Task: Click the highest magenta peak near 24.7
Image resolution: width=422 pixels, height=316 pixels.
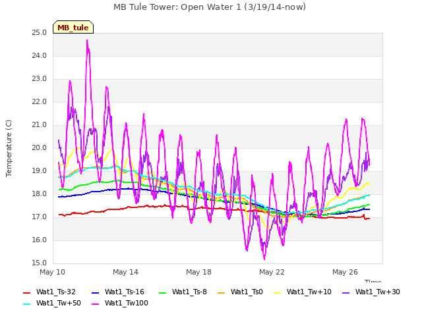Action: pyautogui.click(x=87, y=41)
